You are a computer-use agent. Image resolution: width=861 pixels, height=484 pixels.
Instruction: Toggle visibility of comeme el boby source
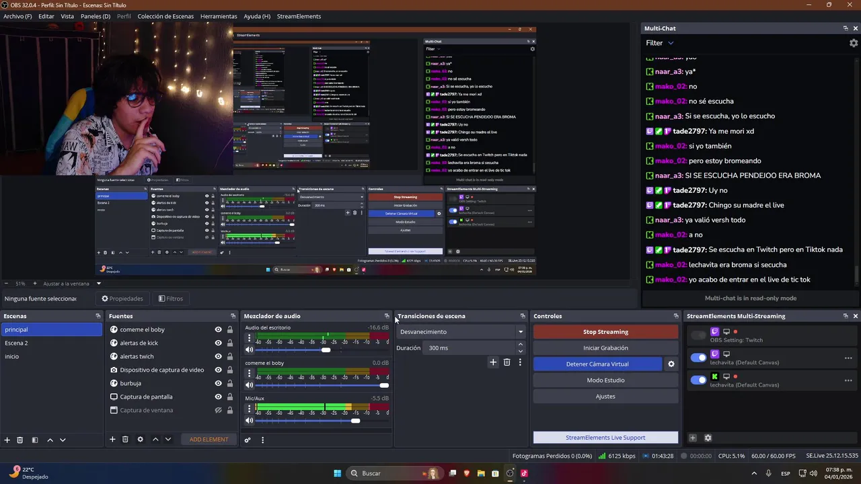[218, 330]
